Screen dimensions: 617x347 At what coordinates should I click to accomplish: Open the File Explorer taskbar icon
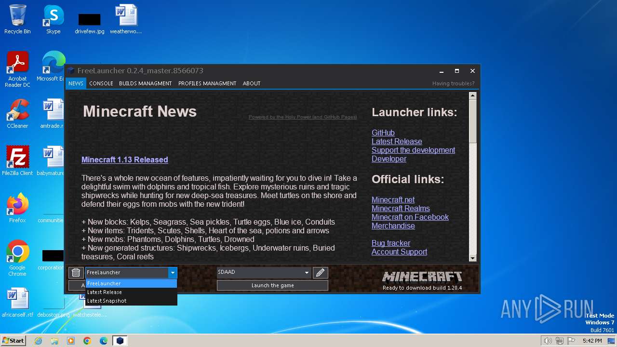click(x=54, y=341)
